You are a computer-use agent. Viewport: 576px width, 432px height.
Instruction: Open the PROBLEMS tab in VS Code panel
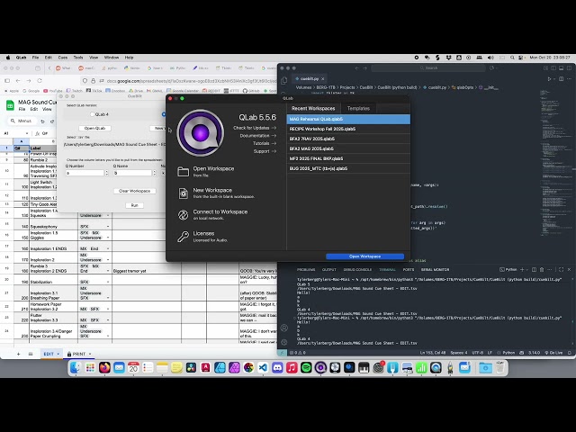[x=306, y=270]
